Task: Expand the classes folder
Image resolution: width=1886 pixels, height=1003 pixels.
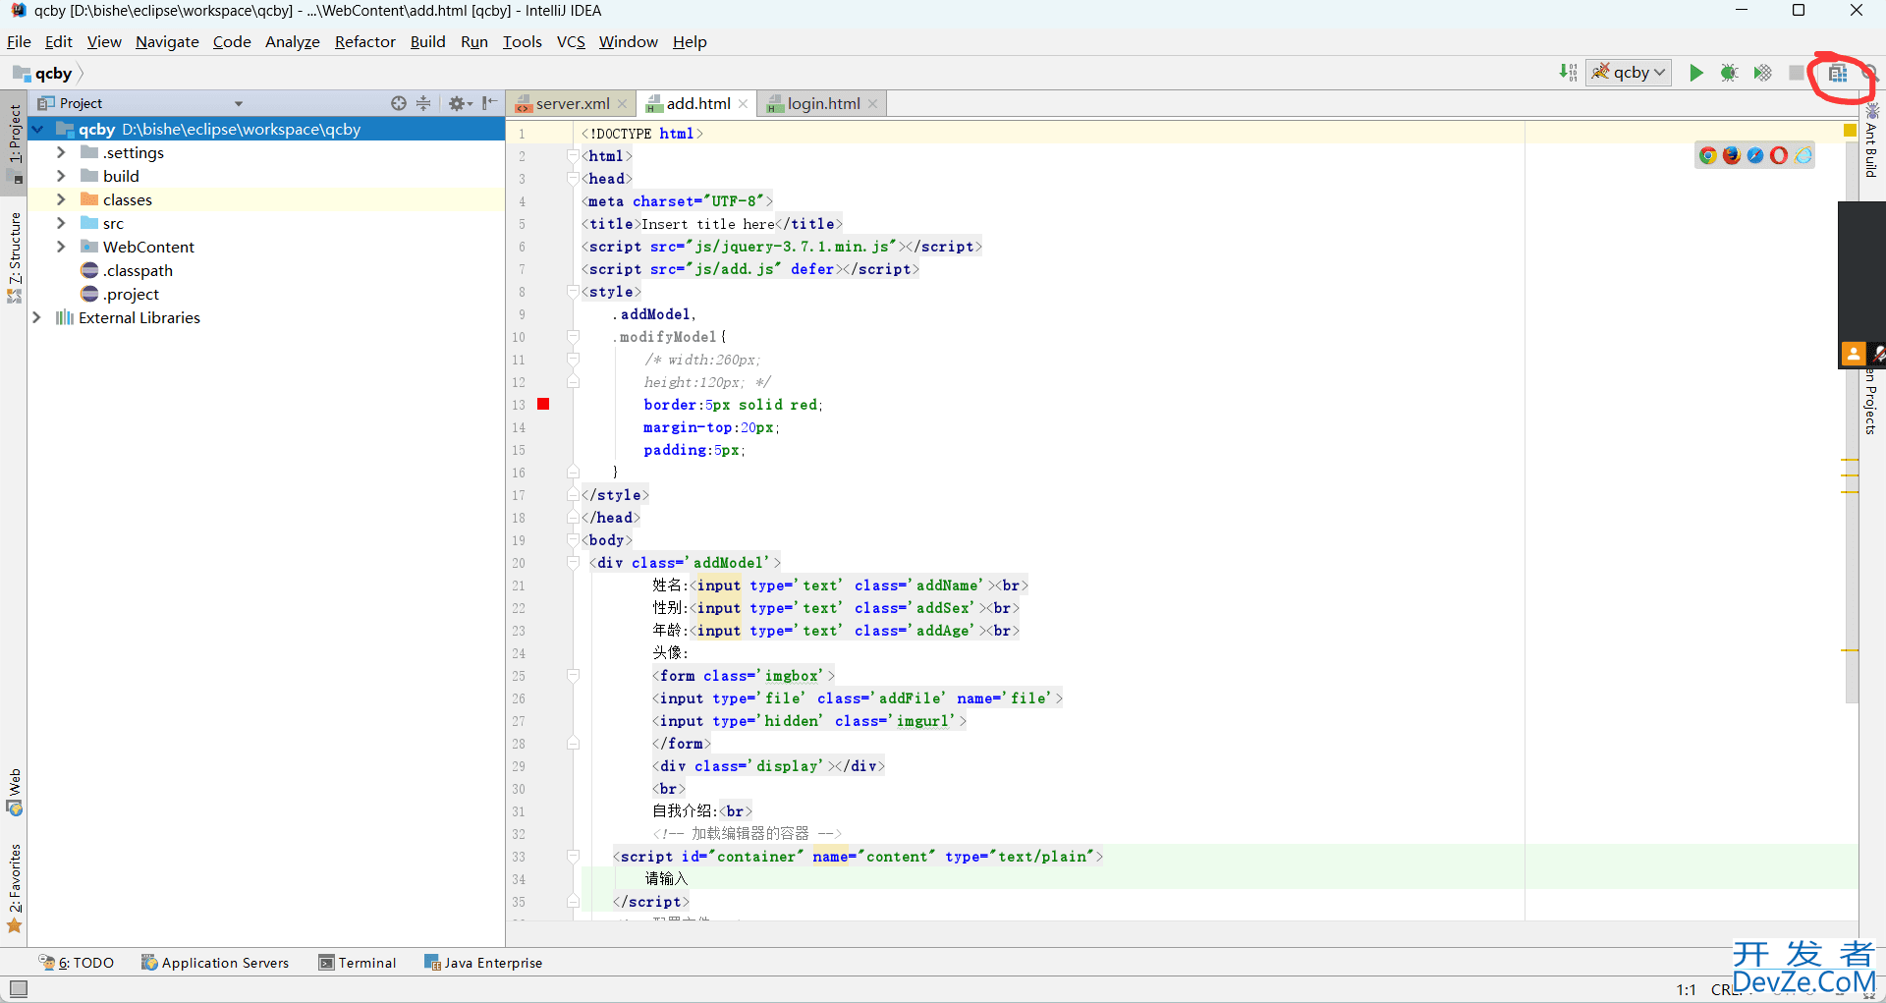Action: click(x=61, y=199)
